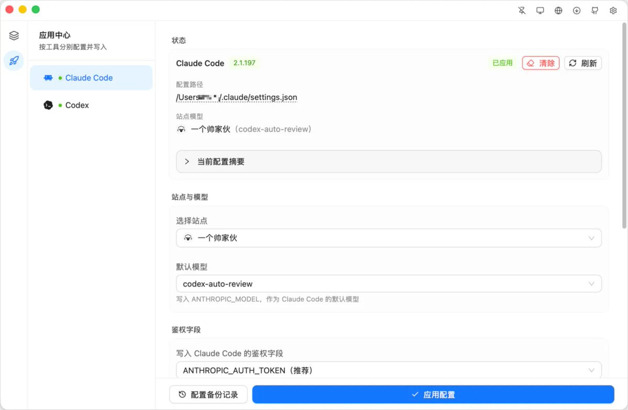Viewport: 628px width, 410px height.
Task: Click the red 清除 clear button
Action: 541,63
